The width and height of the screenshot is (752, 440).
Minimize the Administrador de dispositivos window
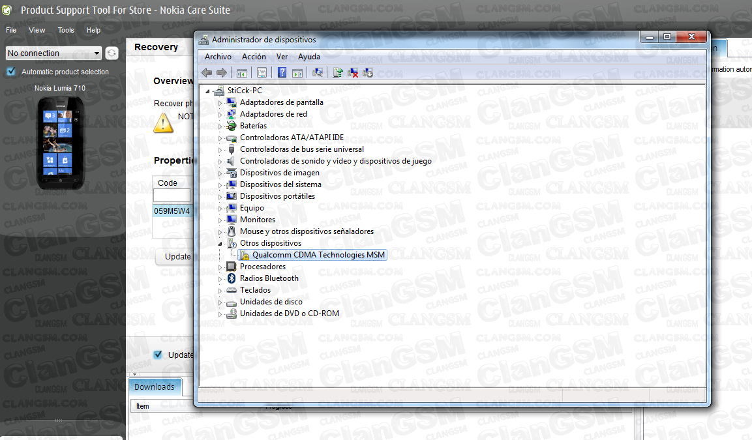click(x=650, y=37)
